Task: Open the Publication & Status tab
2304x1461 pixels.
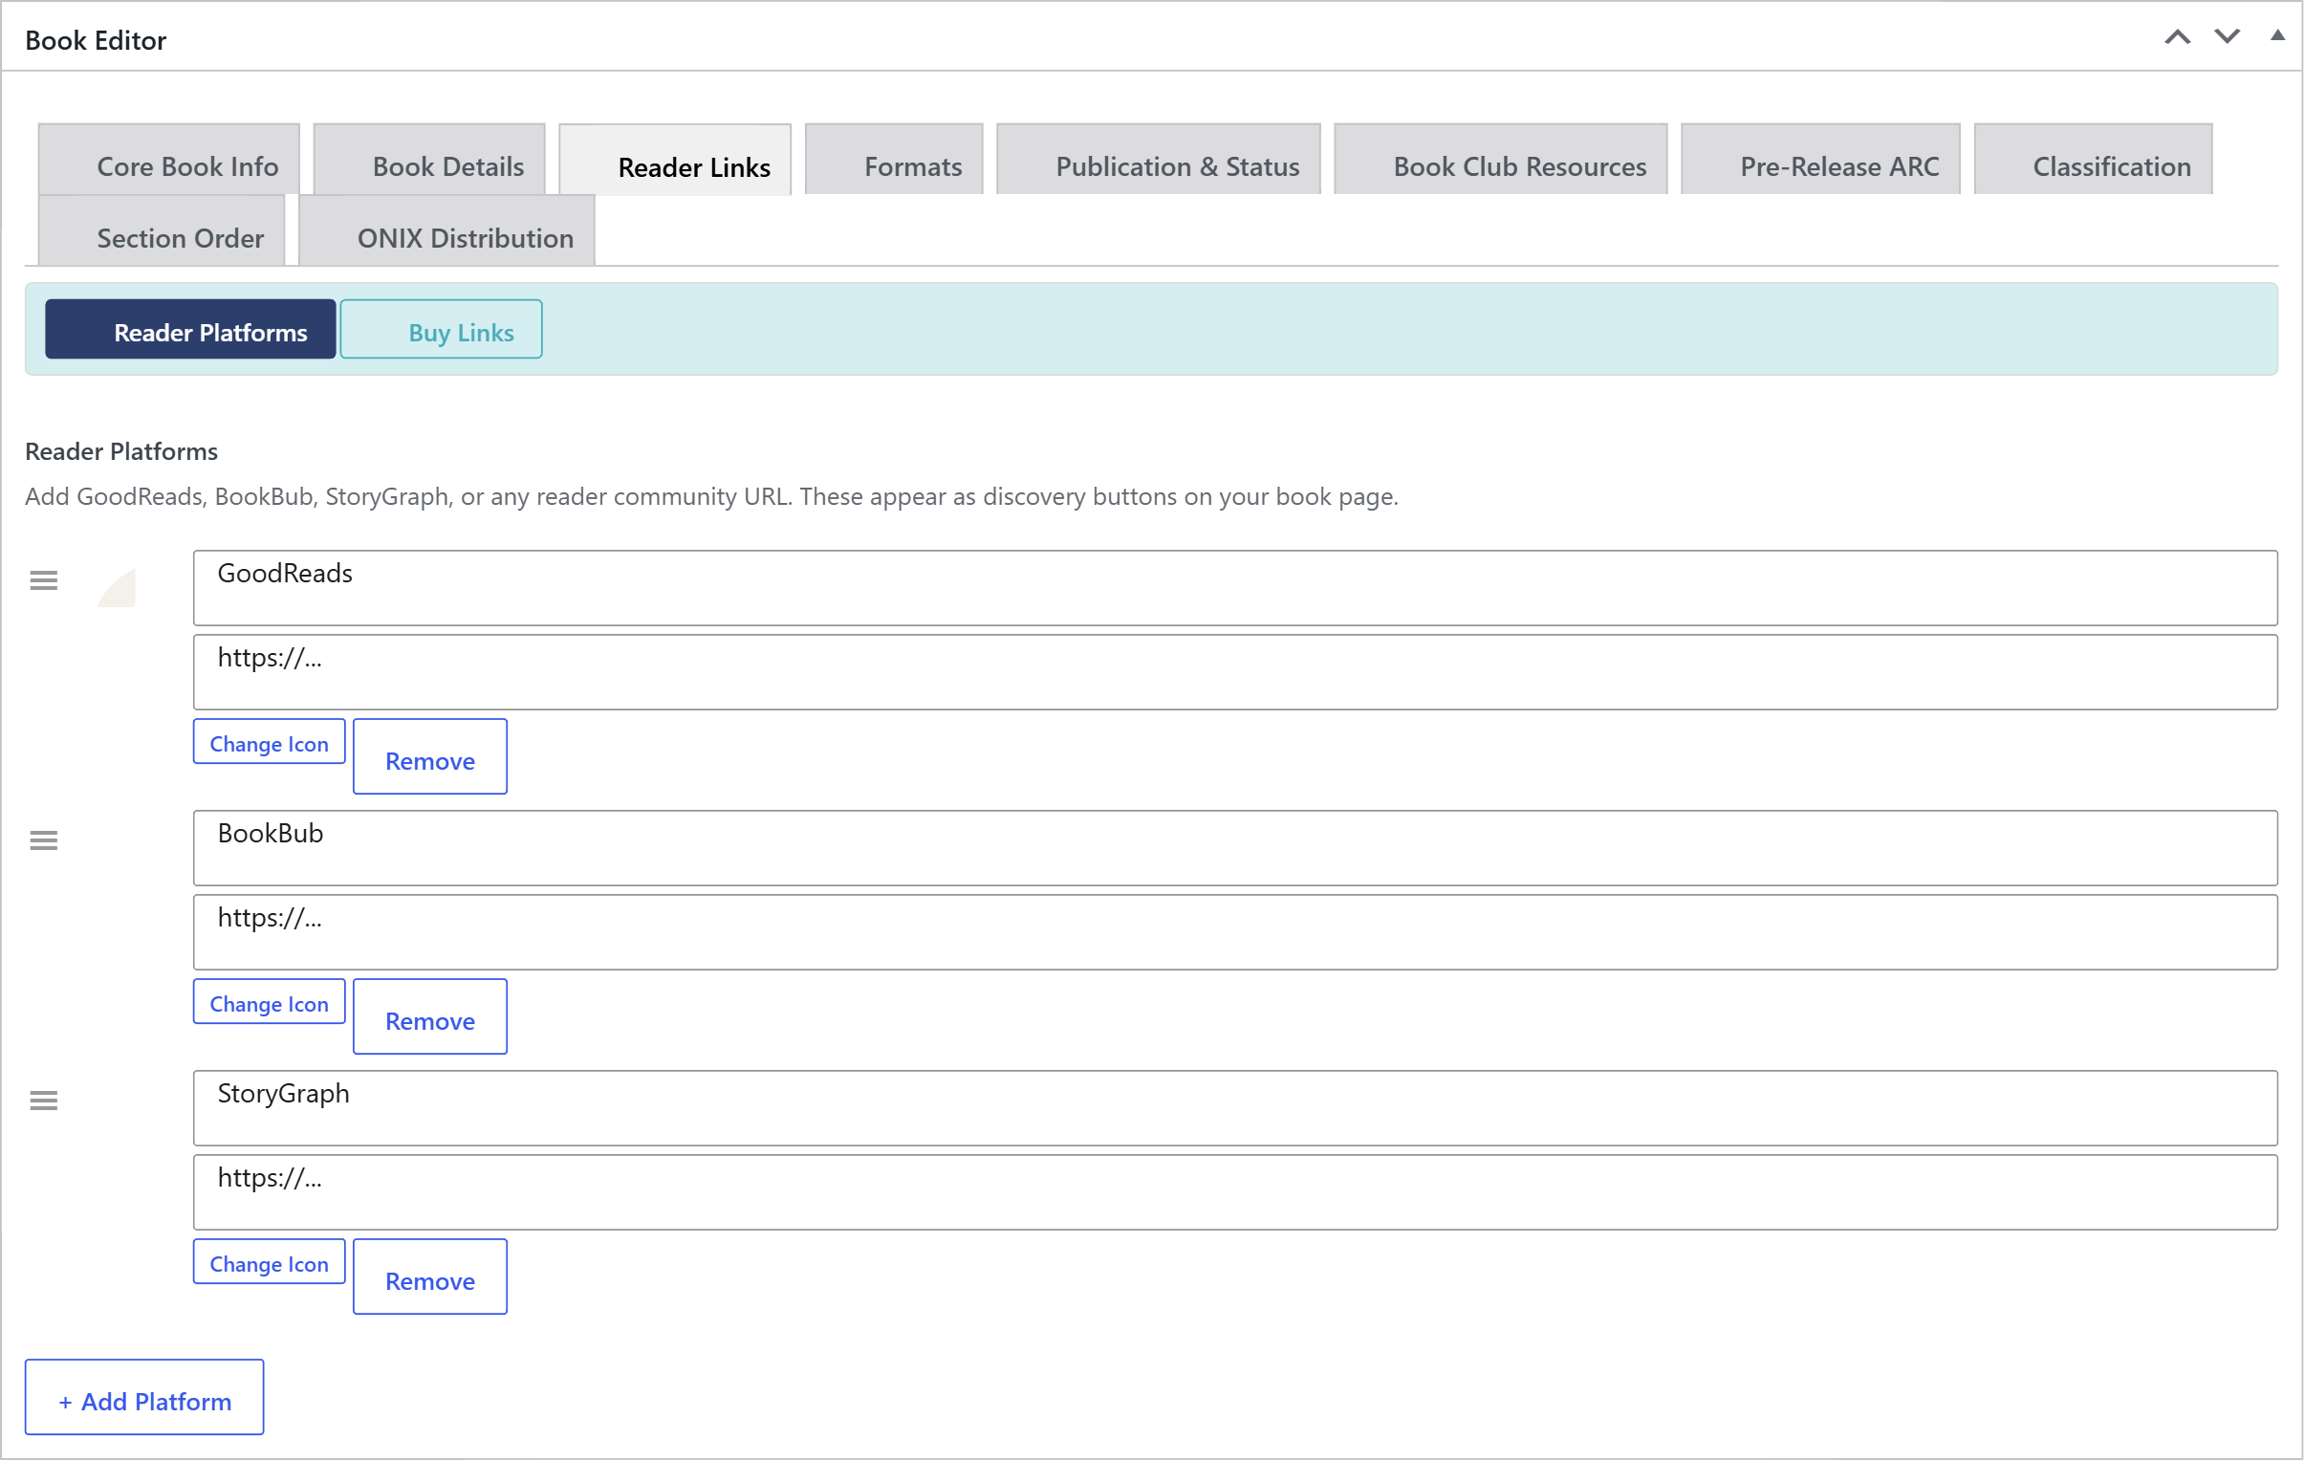Action: point(1159,160)
